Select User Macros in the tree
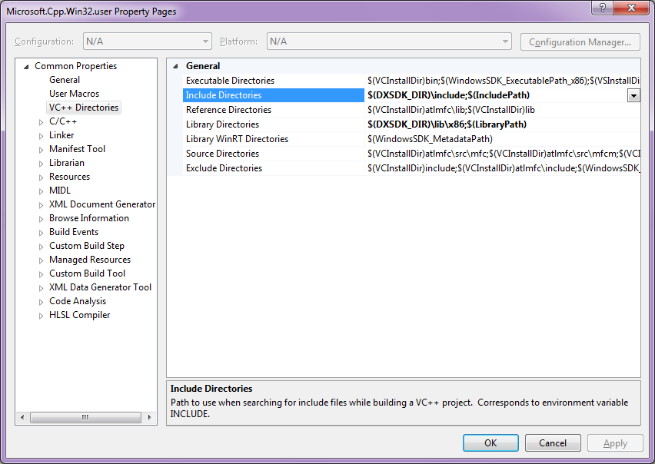This screenshot has height=464, width=655. [74, 94]
